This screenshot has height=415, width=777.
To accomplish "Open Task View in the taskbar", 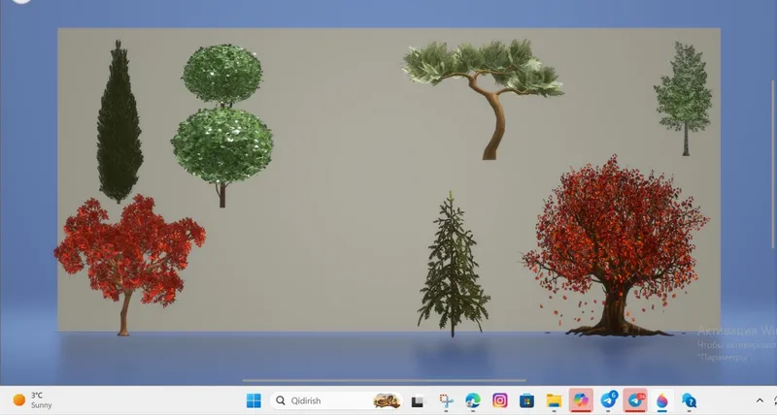I will point(418,401).
